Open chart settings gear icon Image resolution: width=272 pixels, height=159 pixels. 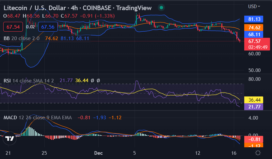coord(258,153)
